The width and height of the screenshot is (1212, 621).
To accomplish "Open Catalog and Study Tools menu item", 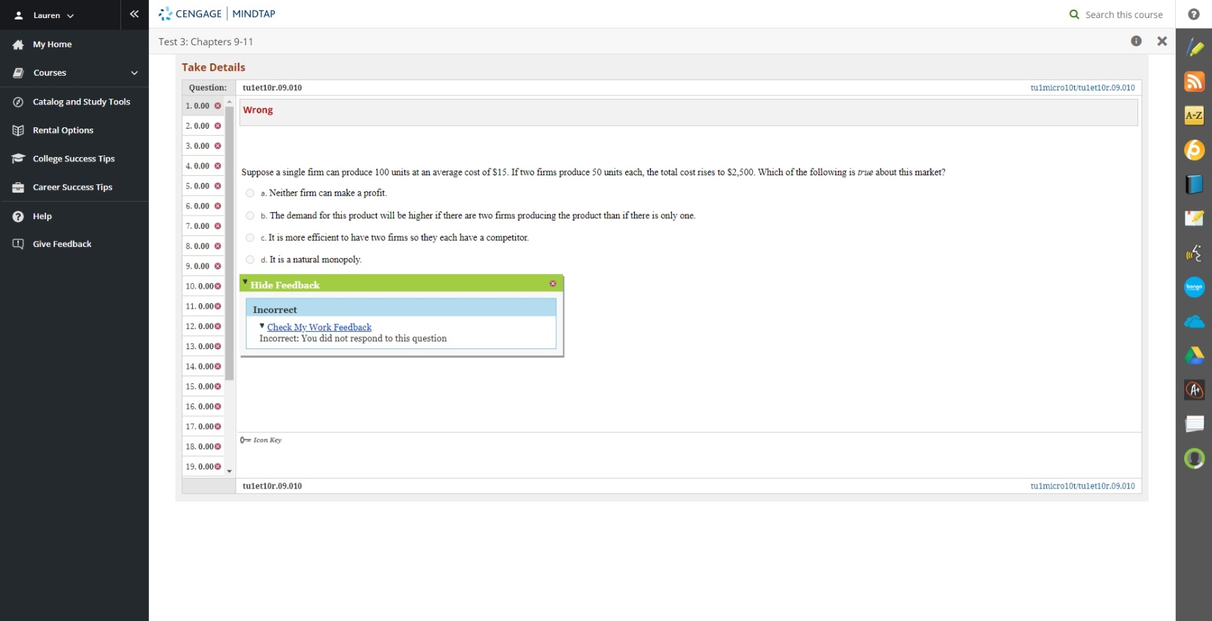I will point(81,102).
